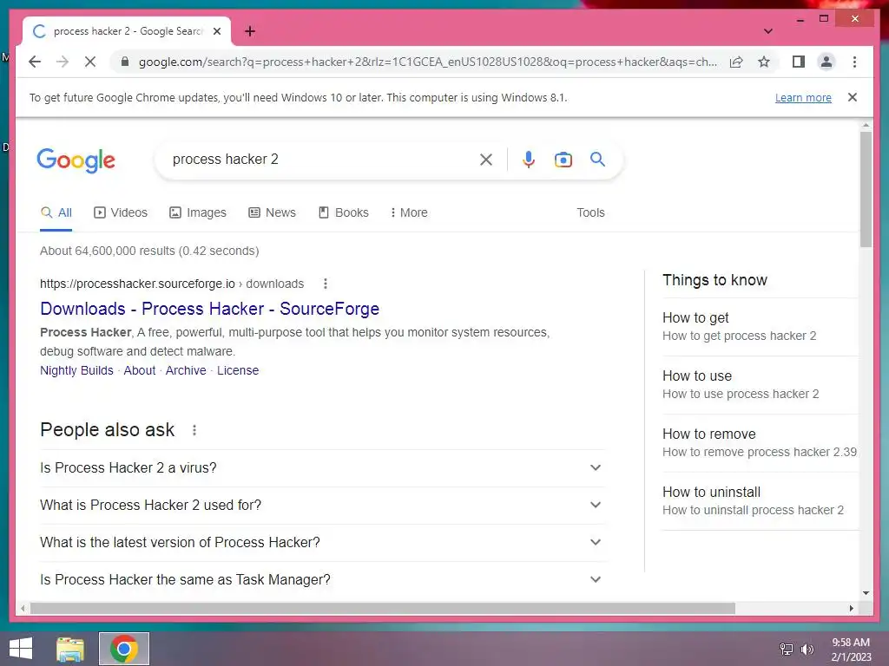Switch to News results tab
This screenshot has width=889, height=666.
coord(272,212)
